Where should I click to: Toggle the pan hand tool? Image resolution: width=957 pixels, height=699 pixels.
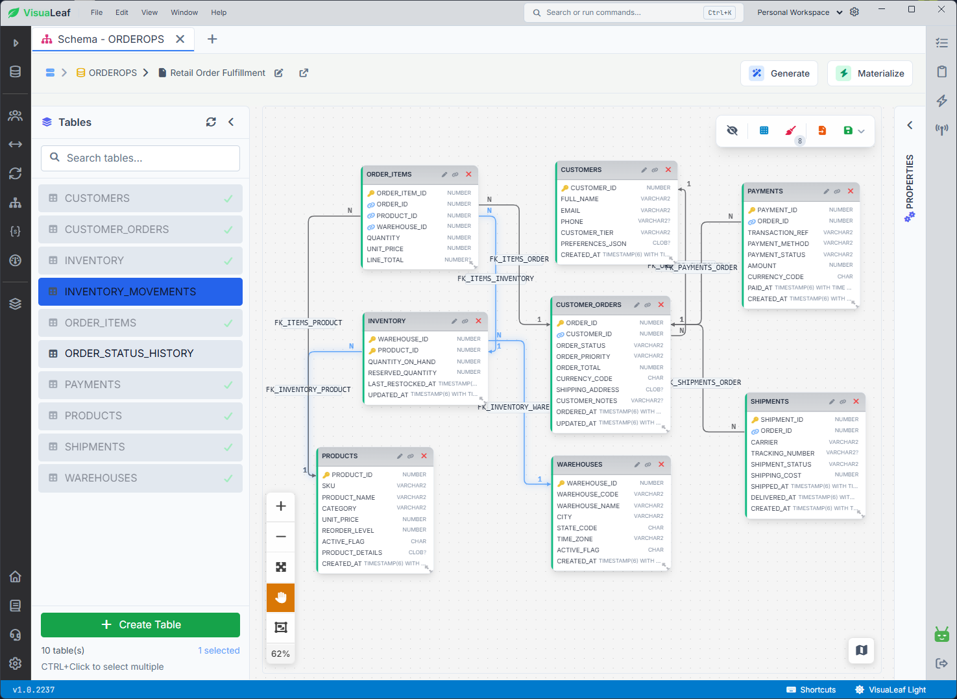[x=281, y=598]
